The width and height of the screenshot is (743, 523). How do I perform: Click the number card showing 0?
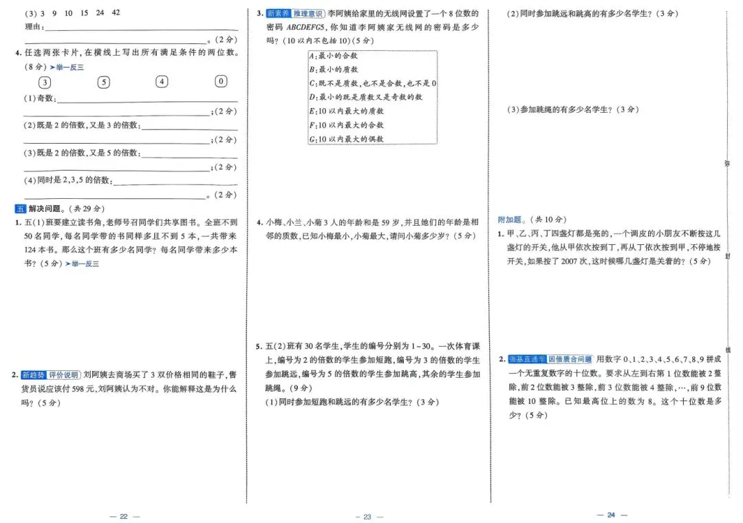click(x=221, y=81)
